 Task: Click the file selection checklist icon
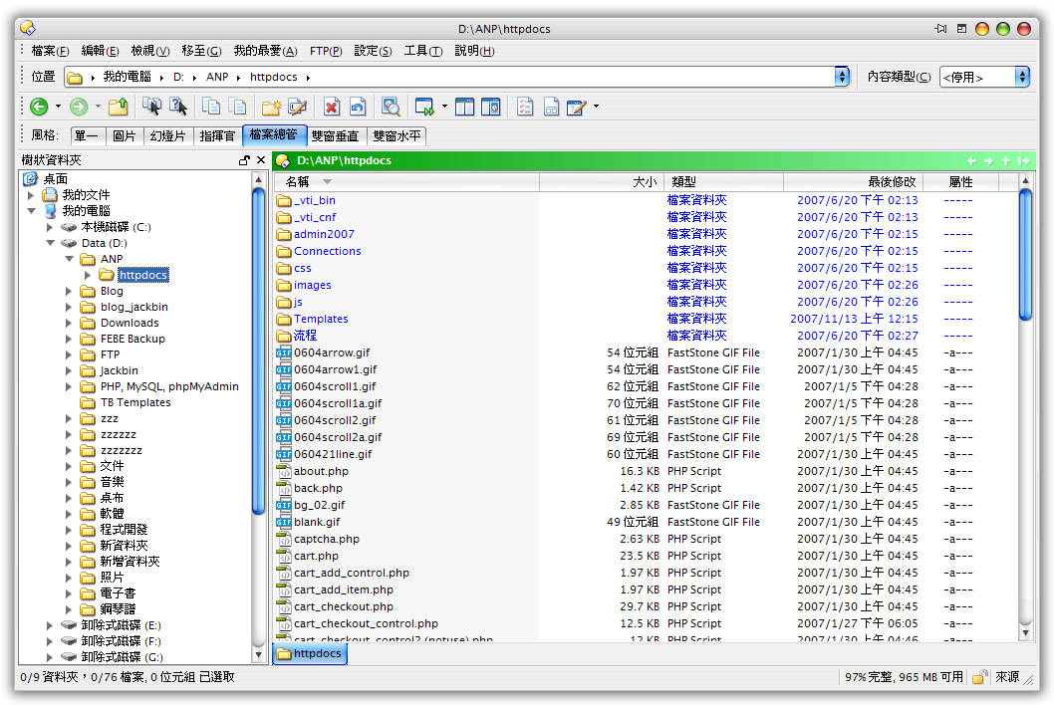coord(525,107)
